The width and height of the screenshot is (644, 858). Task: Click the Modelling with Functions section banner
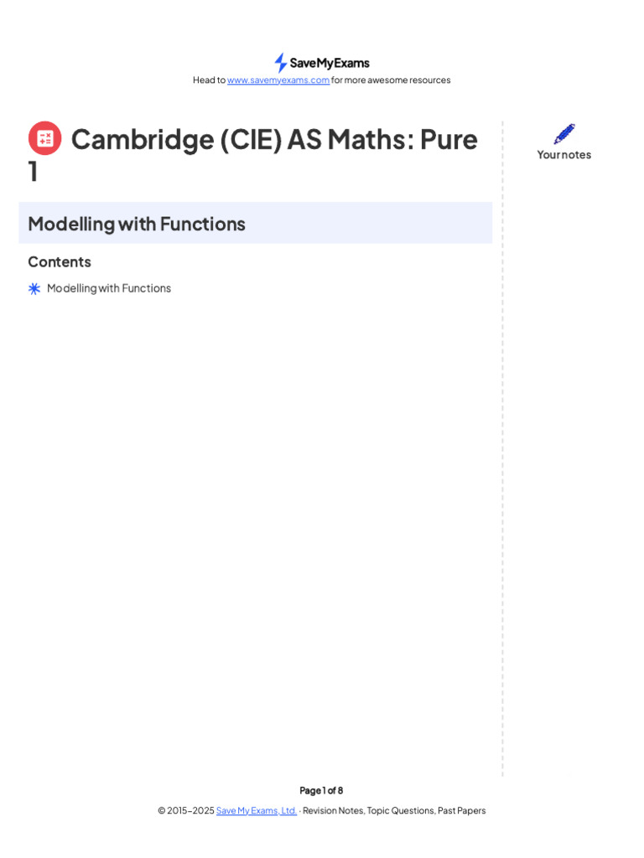(255, 223)
